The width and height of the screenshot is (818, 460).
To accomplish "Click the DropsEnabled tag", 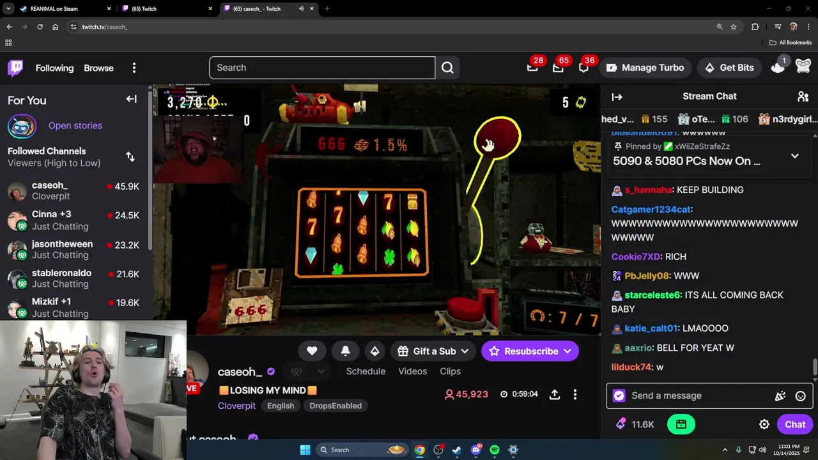I will 336,406.
